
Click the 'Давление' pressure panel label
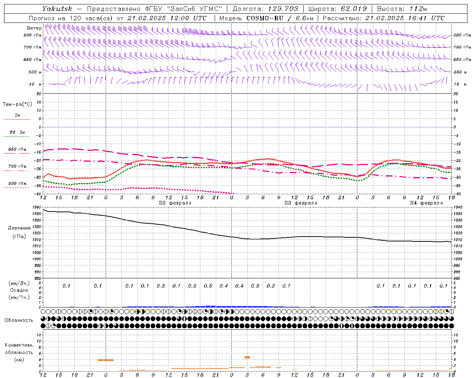[x=19, y=228]
